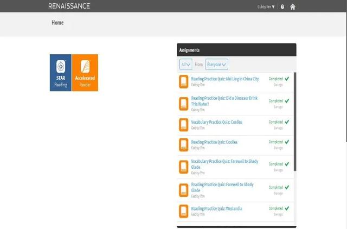Open Reading Practice Quiz: Farewell to Shady Glade
The height and width of the screenshot is (229, 347).
[222, 187]
